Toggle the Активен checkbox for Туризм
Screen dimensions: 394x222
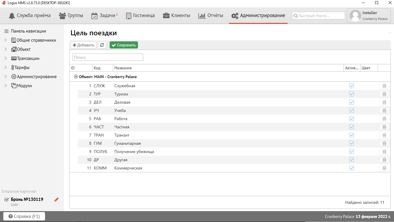click(352, 94)
